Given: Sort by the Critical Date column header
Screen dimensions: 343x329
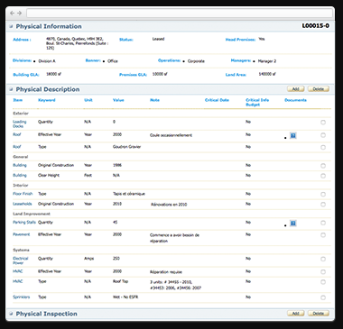Looking at the screenshot, I should 217,100.
